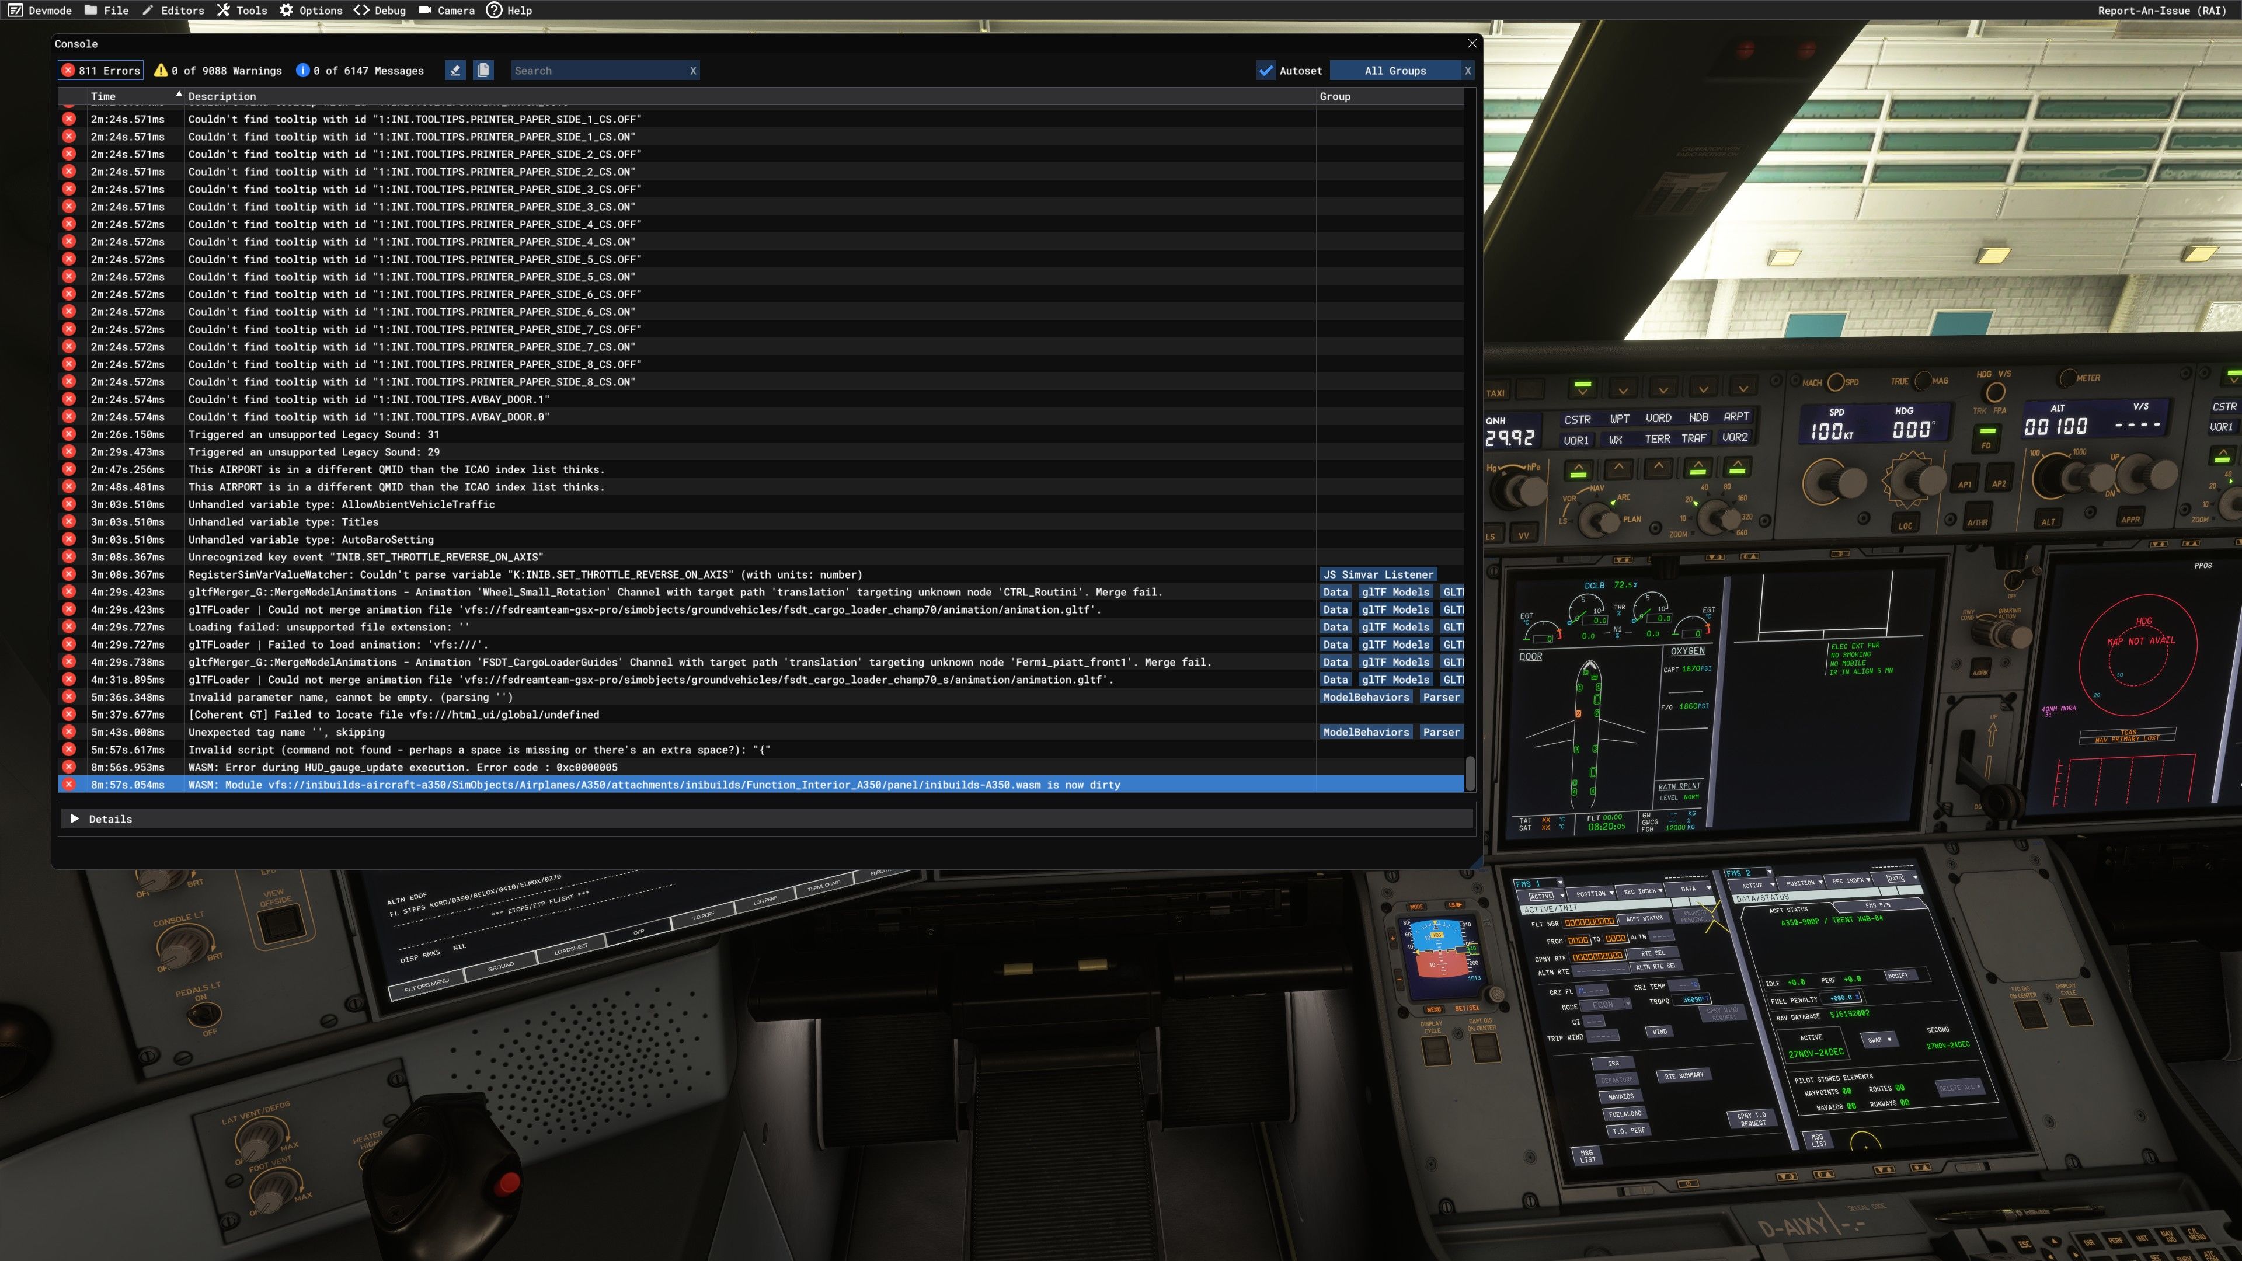Sort by the Time column arrow
The height and width of the screenshot is (1261, 2242).
179,94
